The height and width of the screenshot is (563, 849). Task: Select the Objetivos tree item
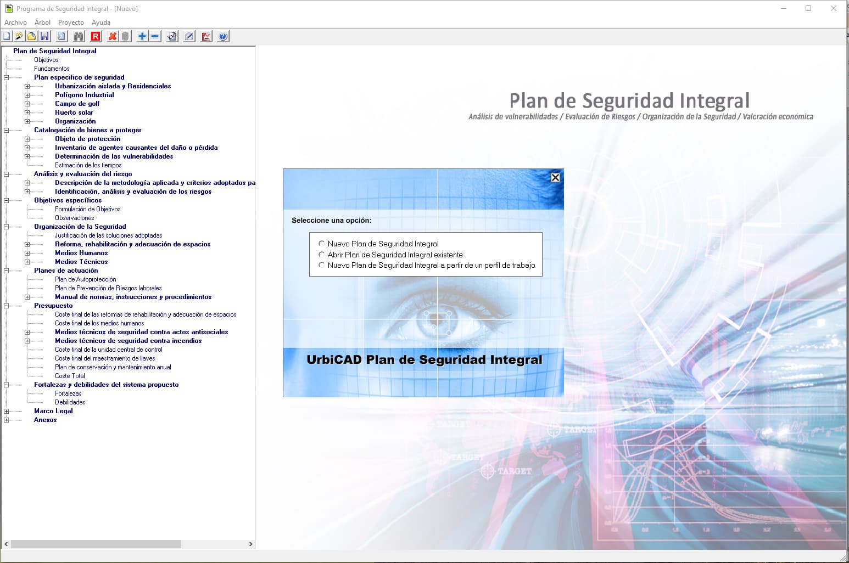click(46, 60)
